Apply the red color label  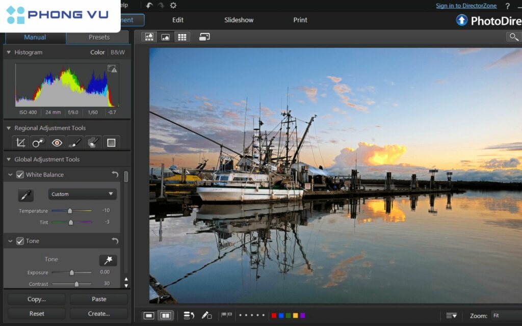pyautogui.click(x=274, y=316)
